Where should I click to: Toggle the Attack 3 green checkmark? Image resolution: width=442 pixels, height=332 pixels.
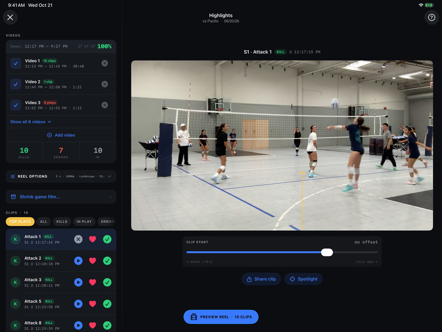[107, 282]
